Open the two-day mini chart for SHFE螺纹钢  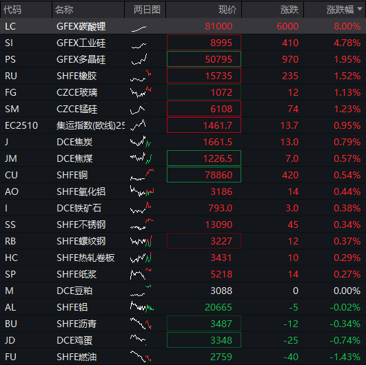point(141,241)
